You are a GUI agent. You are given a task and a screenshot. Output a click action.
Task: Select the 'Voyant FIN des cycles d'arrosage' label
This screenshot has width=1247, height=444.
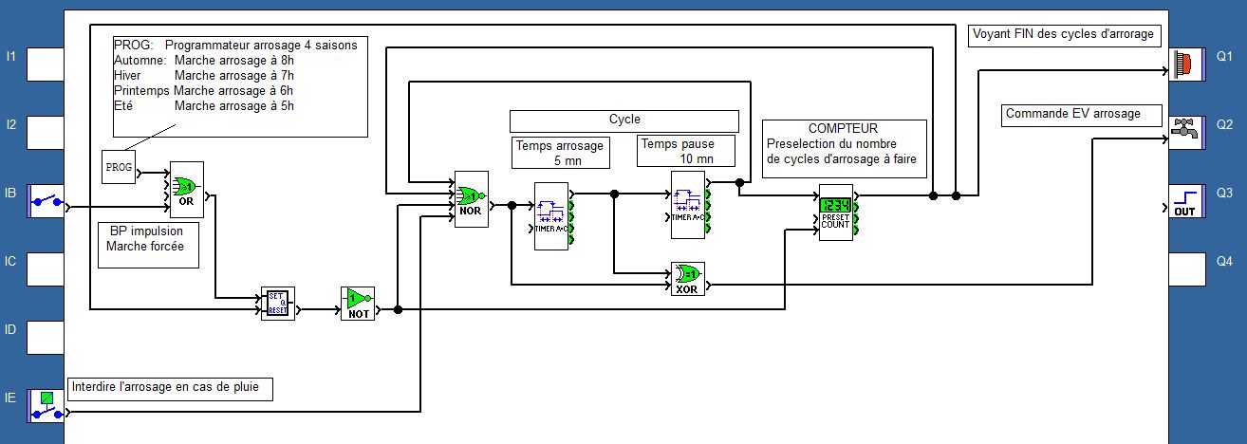tap(1066, 35)
